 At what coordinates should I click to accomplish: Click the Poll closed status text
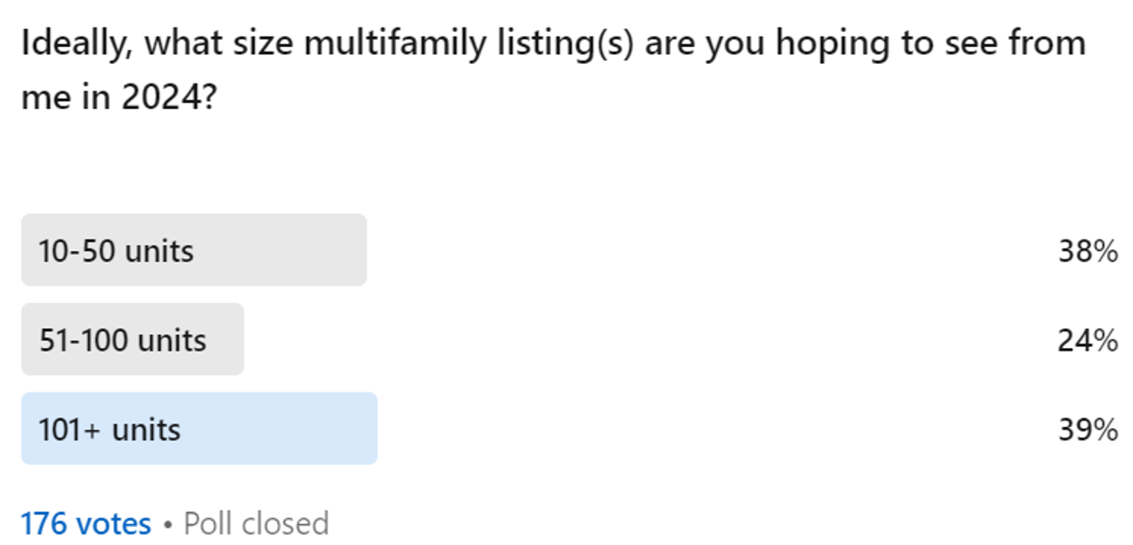(x=256, y=523)
